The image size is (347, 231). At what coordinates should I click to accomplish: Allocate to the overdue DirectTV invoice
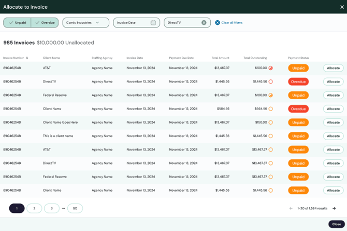coord(334,81)
